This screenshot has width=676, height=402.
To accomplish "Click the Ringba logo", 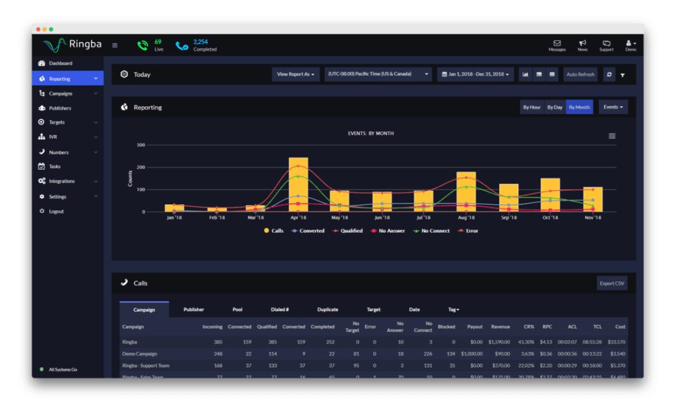I will click(72, 44).
